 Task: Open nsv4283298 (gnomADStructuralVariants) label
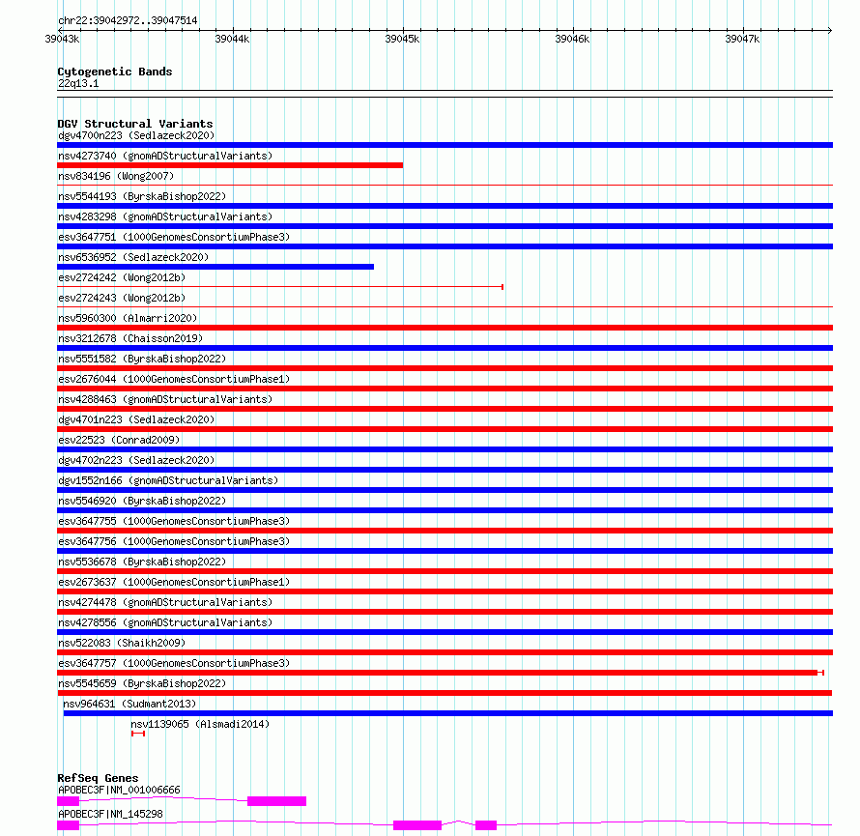click(165, 216)
